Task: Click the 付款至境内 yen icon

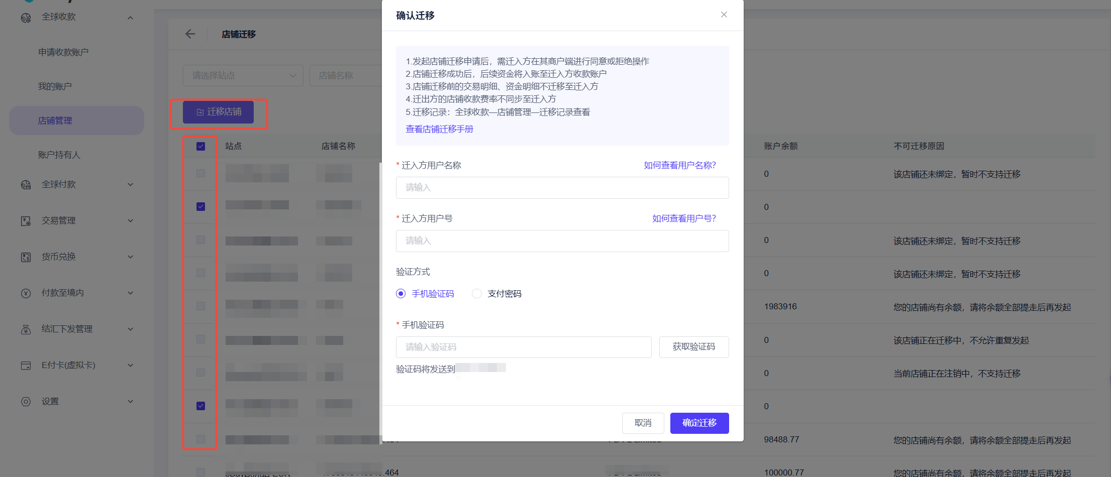Action: 26,293
